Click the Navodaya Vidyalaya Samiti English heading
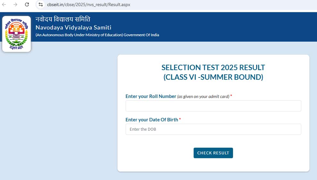 click(73, 28)
